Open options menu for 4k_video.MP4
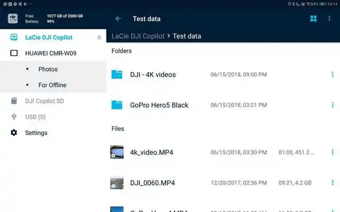340x212 pixels. point(333,152)
